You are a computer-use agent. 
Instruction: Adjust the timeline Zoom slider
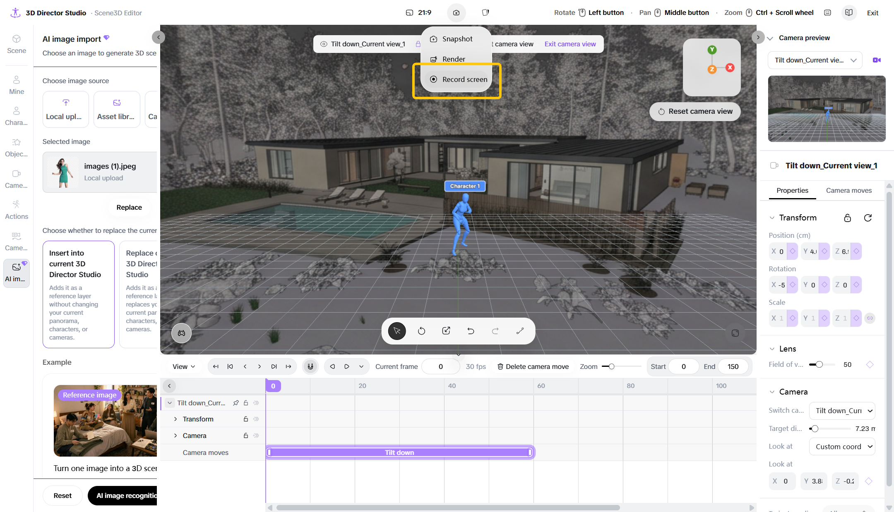[x=621, y=366]
